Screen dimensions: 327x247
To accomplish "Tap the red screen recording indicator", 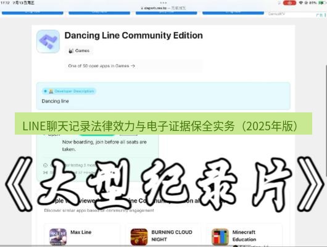I will click(x=289, y=3).
